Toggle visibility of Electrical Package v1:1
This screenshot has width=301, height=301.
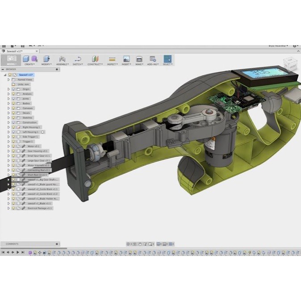(13, 208)
